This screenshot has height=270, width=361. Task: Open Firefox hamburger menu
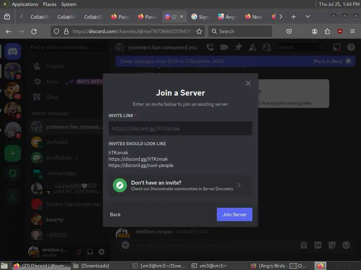click(x=352, y=31)
